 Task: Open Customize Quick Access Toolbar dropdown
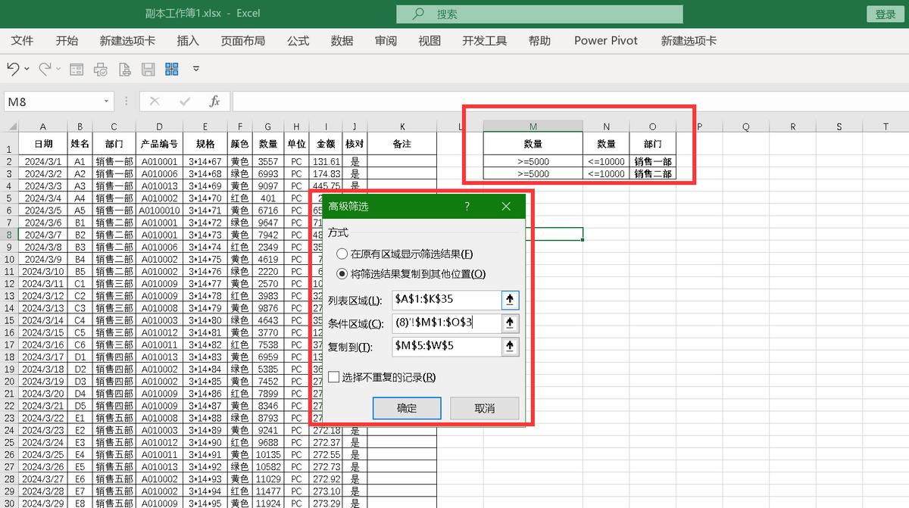point(196,70)
